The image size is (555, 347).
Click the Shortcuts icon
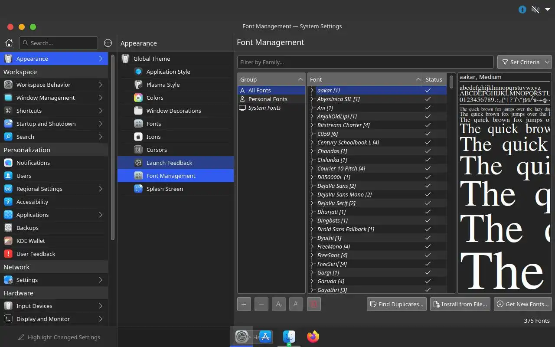pyautogui.click(x=8, y=111)
